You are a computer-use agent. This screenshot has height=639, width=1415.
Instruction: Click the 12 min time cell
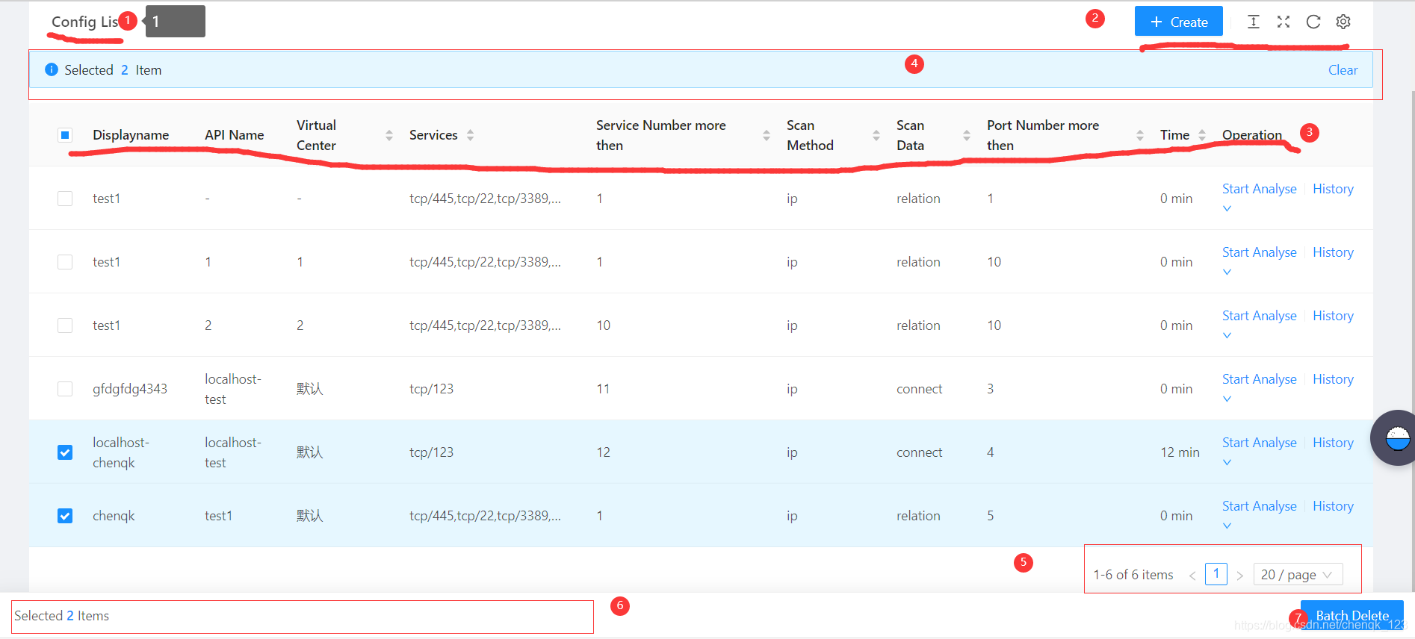pos(1180,452)
